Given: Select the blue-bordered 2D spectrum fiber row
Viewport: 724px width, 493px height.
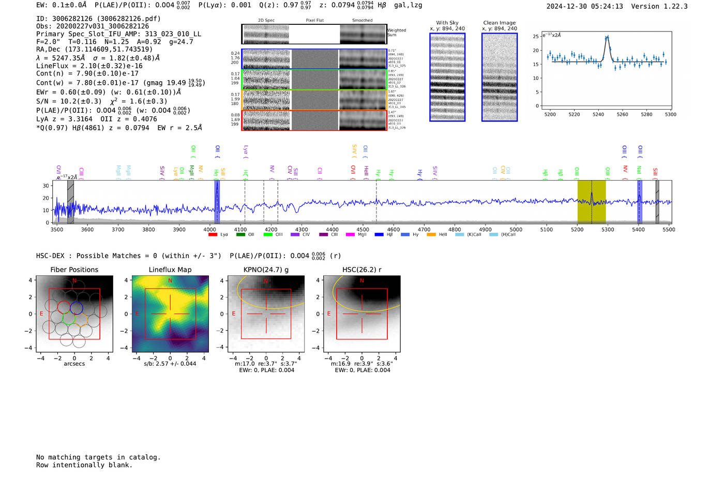Looking at the screenshot, I should (314, 59).
